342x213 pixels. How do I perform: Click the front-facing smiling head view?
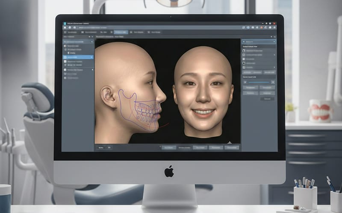pos(203,92)
